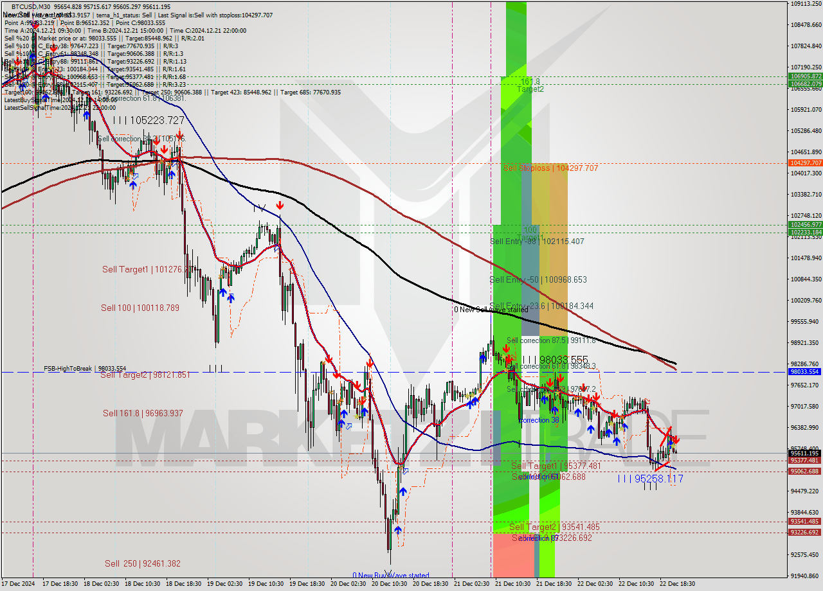Click the 'Sell Entry -23.6 | 100184.344' label

coord(541,306)
